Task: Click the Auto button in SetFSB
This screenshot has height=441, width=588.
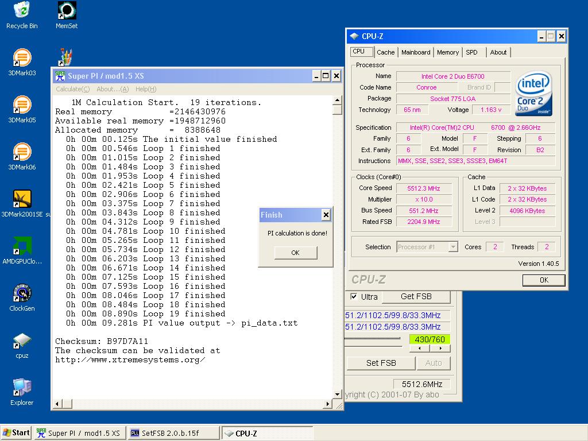Action: click(x=433, y=363)
